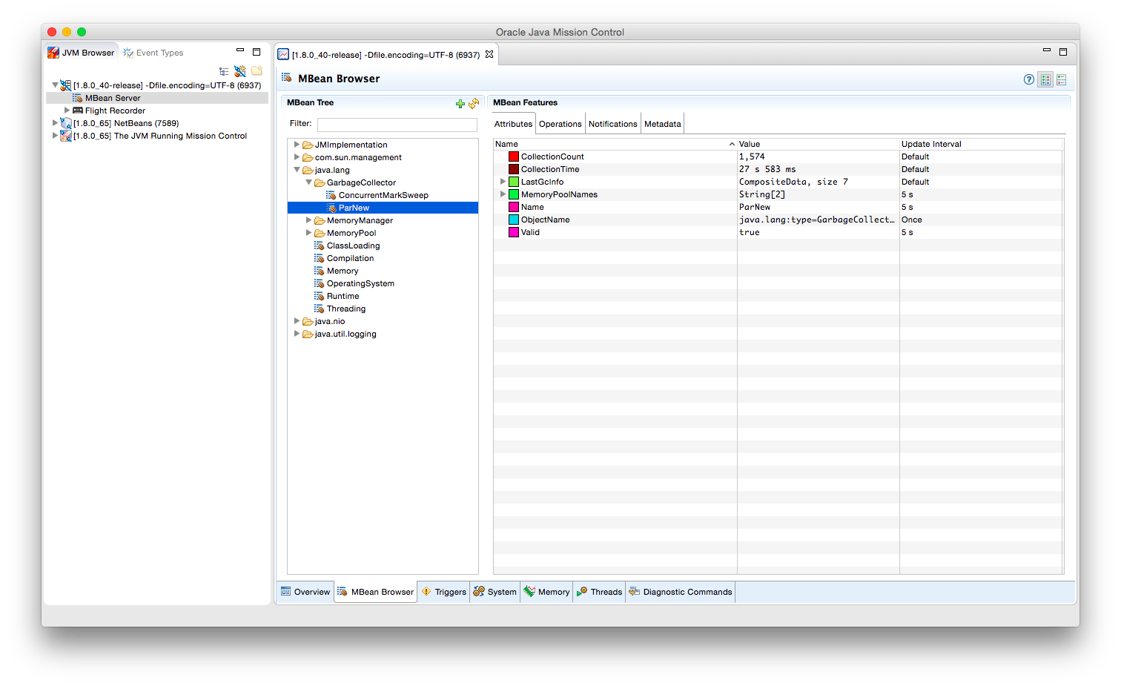The width and height of the screenshot is (1121, 686).
Task: Maximize the editor area on the right
Action: click(1063, 52)
